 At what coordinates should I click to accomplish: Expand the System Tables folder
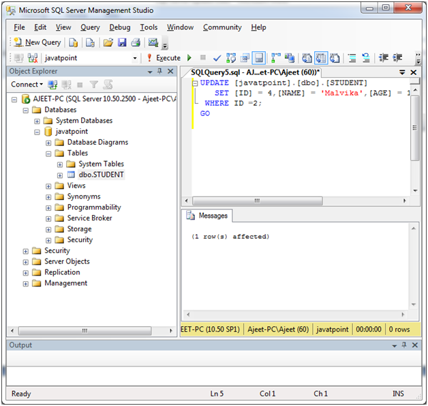tap(60, 164)
